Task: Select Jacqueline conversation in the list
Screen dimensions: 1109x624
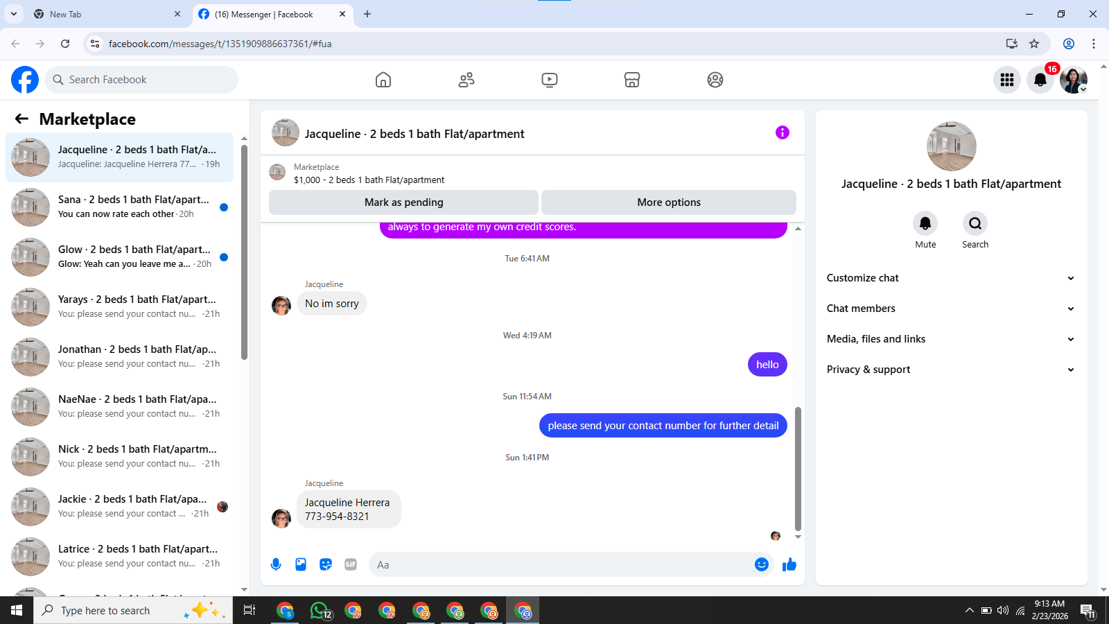Action: 119,157
